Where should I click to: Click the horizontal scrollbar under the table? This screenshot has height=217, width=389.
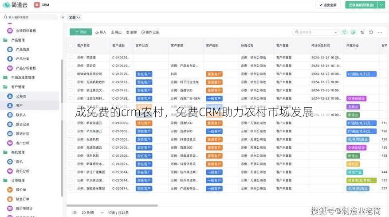click(x=112, y=205)
